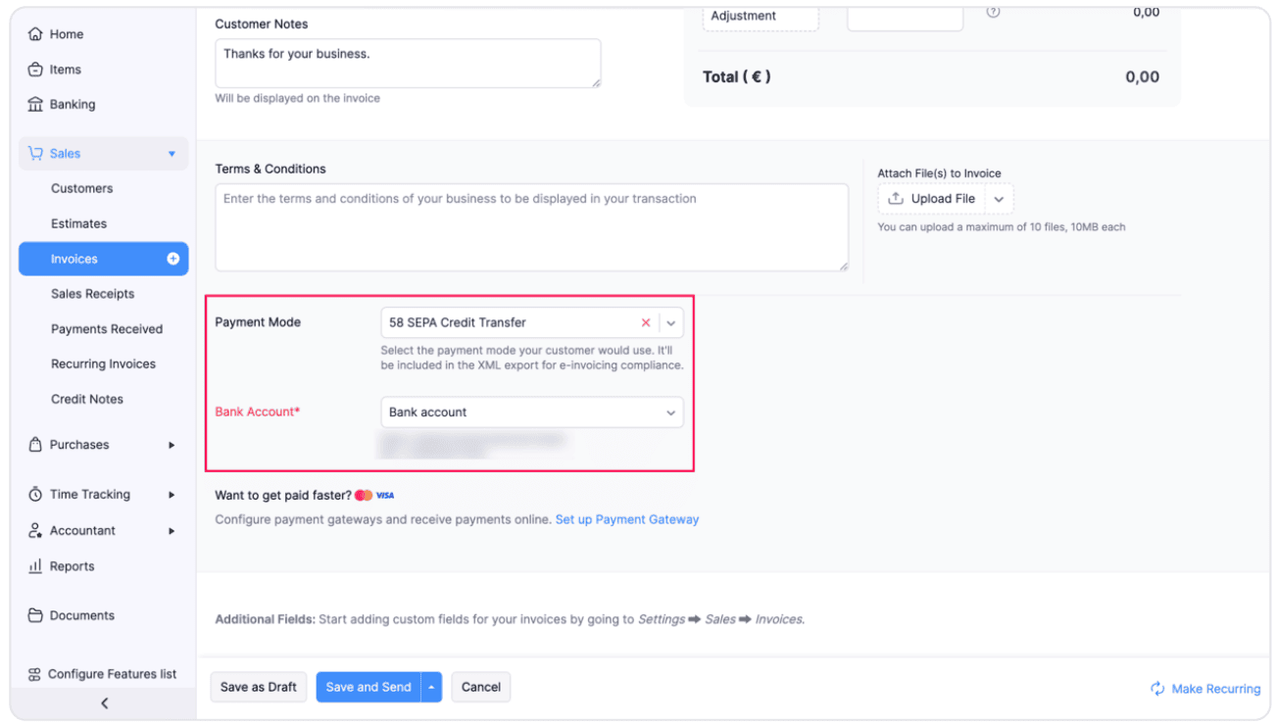
Task: Clear the SEPA Credit Transfer selection
Action: 646,322
